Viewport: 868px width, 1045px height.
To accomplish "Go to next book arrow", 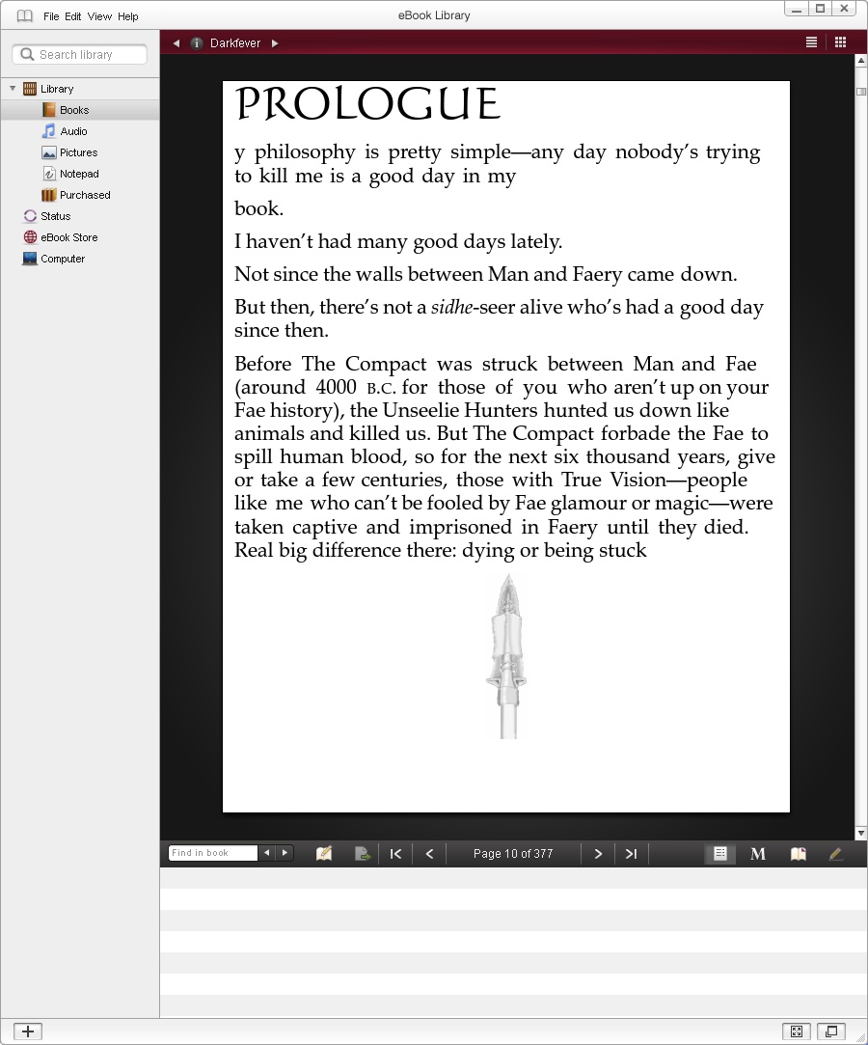I will (275, 43).
